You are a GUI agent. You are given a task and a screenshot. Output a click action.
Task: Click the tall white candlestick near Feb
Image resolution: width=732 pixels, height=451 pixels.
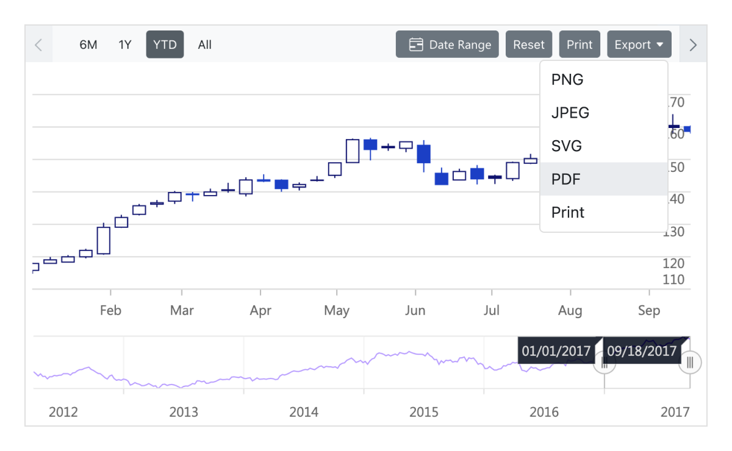point(104,240)
